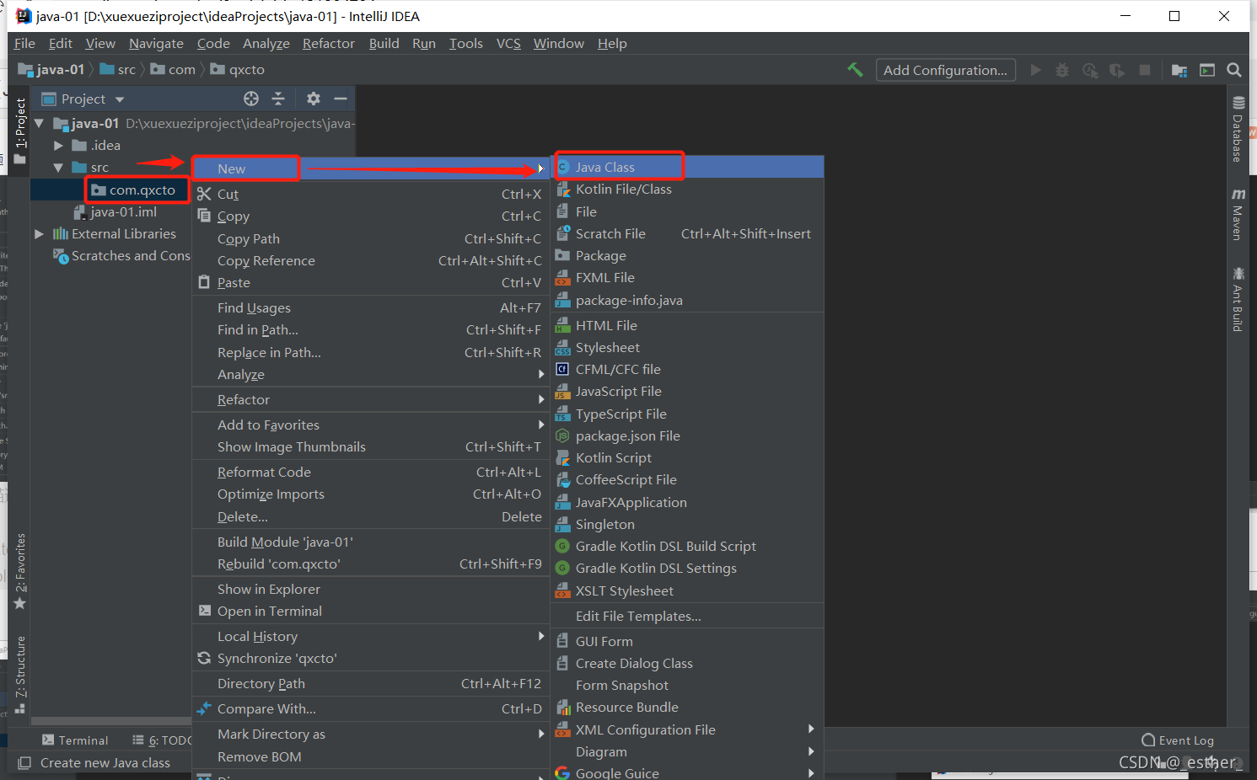Expand Diagram submenu
The image size is (1257, 780).
click(x=687, y=752)
